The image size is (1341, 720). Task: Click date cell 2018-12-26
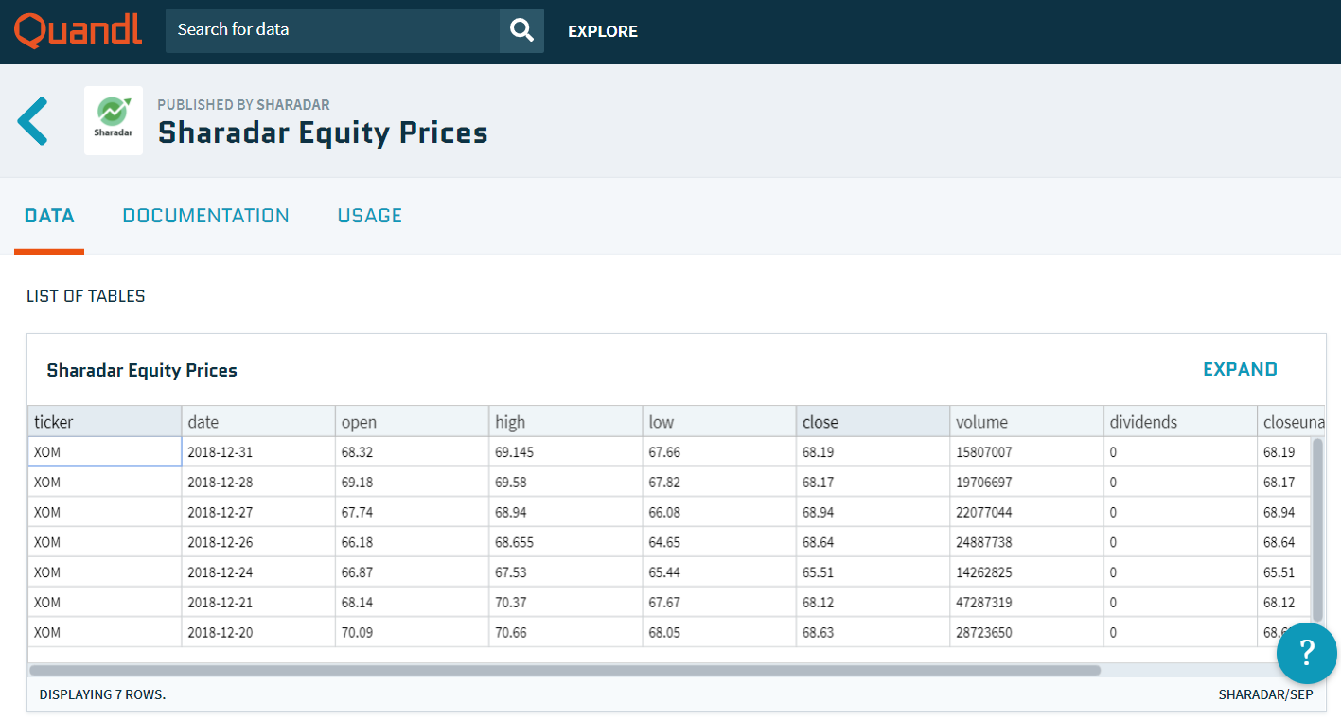tap(258, 542)
